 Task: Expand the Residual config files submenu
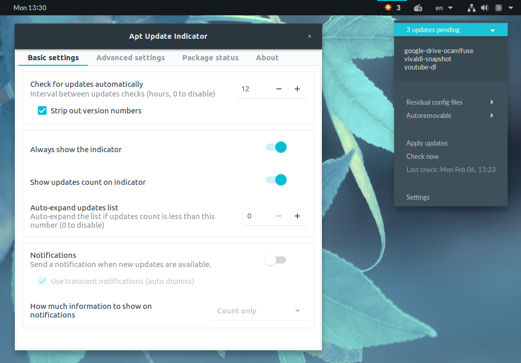450,103
